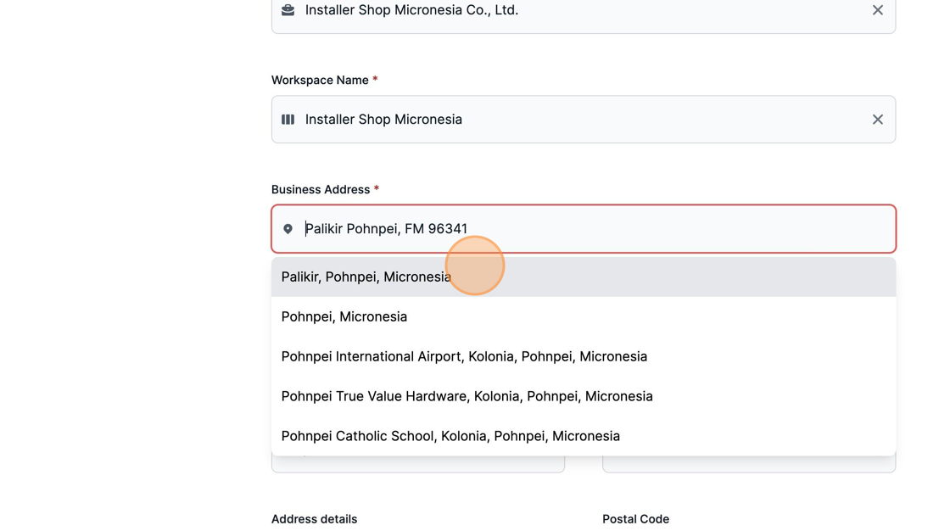Click into the Workspace Name text field
Viewport: 950px width, 531px height.
pyautogui.click(x=584, y=120)
